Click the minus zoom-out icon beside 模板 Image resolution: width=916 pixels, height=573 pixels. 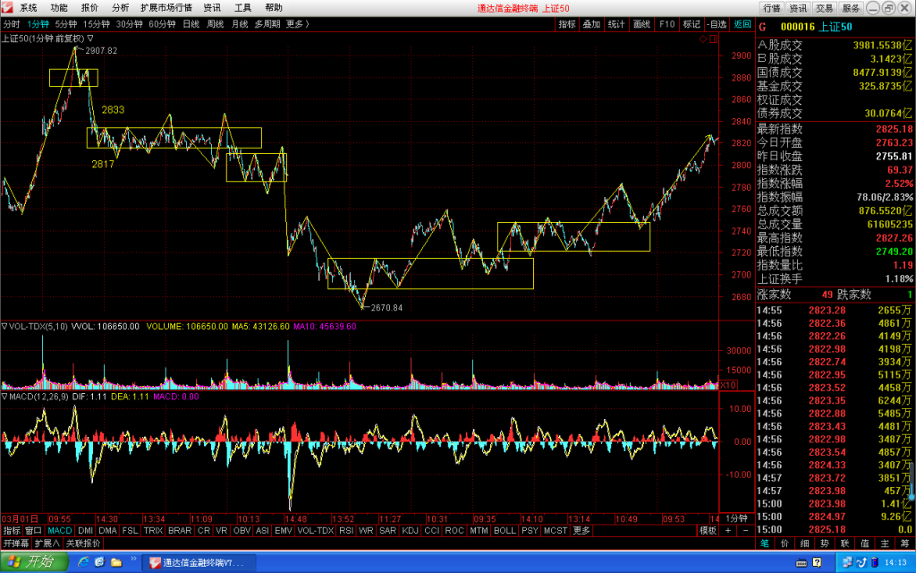tap(745, 530)
